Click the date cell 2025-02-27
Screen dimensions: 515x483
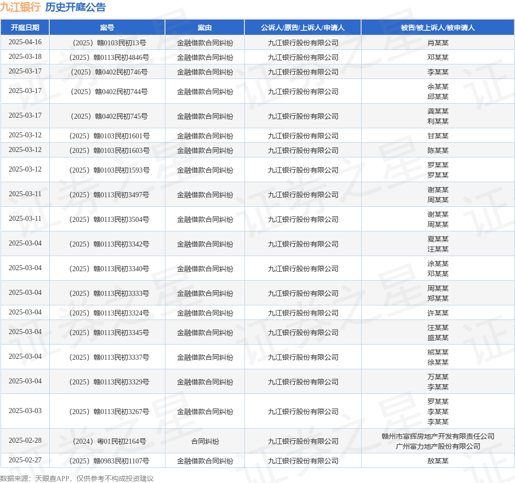[25, 460]
